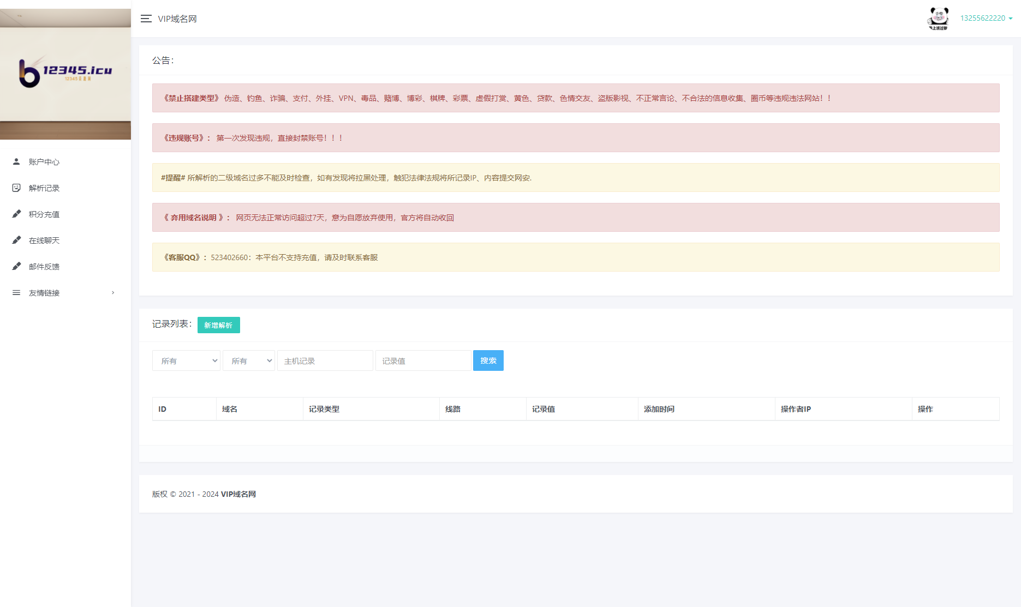1021x607 pixels.
Task: Click the blue 搜索 button
Action: 488,360
